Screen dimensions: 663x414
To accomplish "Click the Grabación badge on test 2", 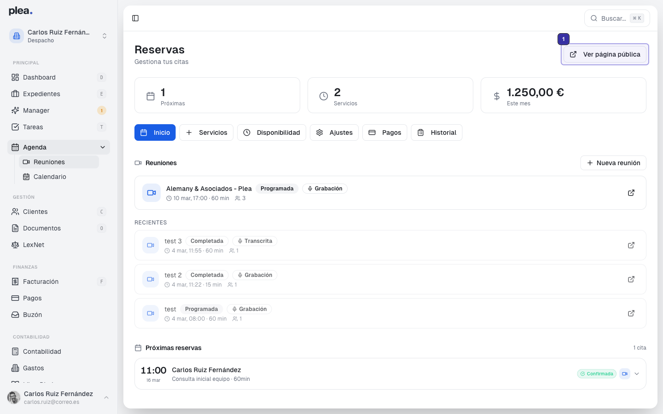I will pos(255,275).
